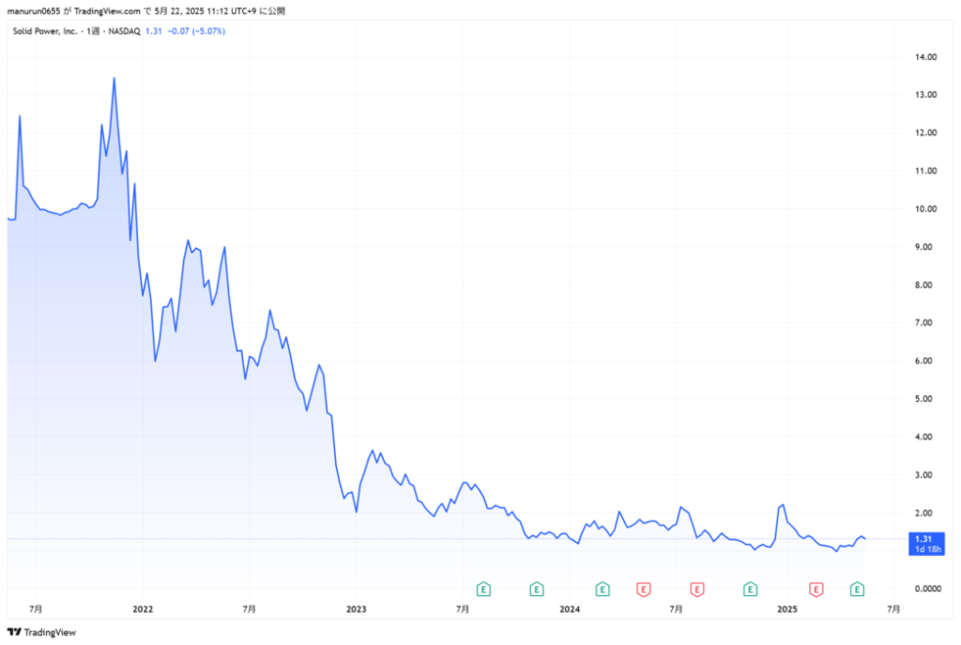Image resolution: width=961 pixels, height=645 pixels.
Task: Select the 1週 interval label in the header
Action: point(93,31)
